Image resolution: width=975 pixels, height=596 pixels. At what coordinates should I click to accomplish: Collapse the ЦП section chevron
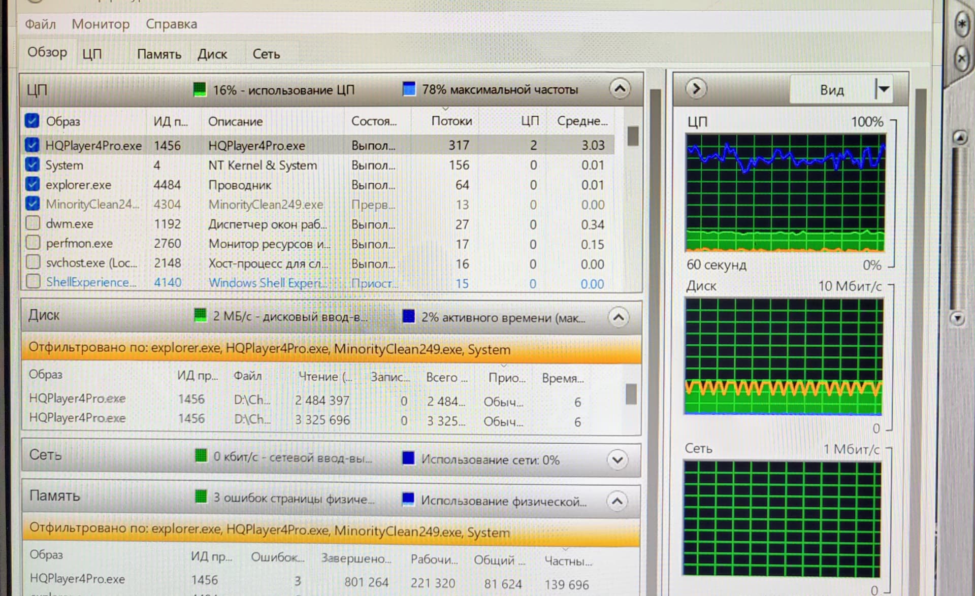click(x=620, y=89)
